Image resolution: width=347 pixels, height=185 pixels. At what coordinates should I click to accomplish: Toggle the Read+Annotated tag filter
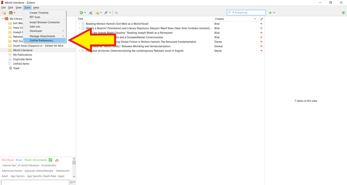[35, 160]
